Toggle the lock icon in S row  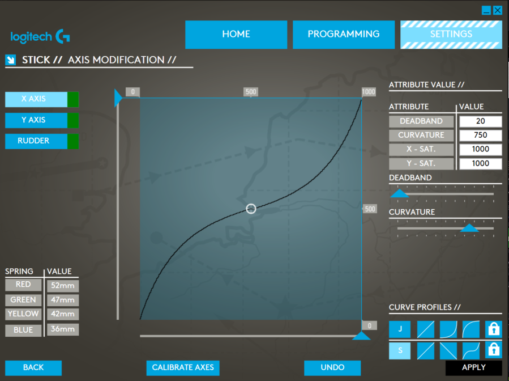coord(494,351)
